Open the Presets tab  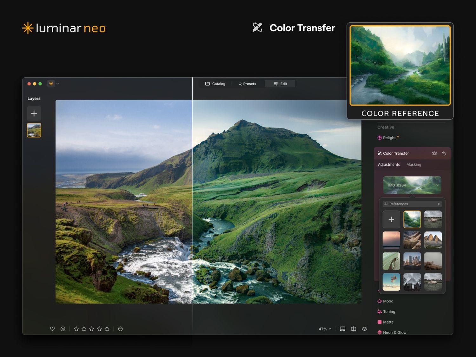[247, 84]
